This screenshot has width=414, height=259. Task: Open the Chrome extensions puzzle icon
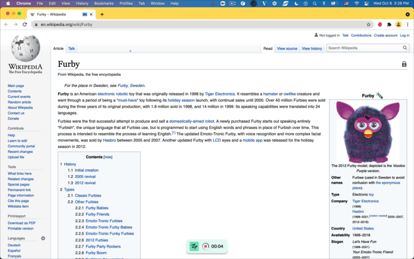pos(389,24)
